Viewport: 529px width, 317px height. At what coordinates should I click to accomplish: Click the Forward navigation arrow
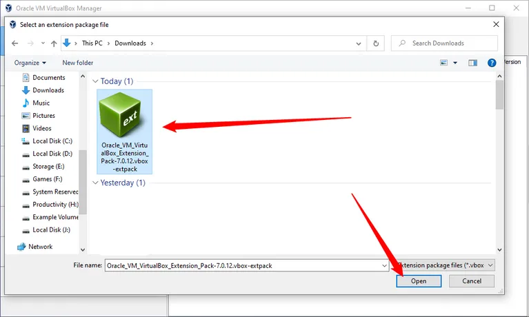pyautogui.click(x=30, y=43)
